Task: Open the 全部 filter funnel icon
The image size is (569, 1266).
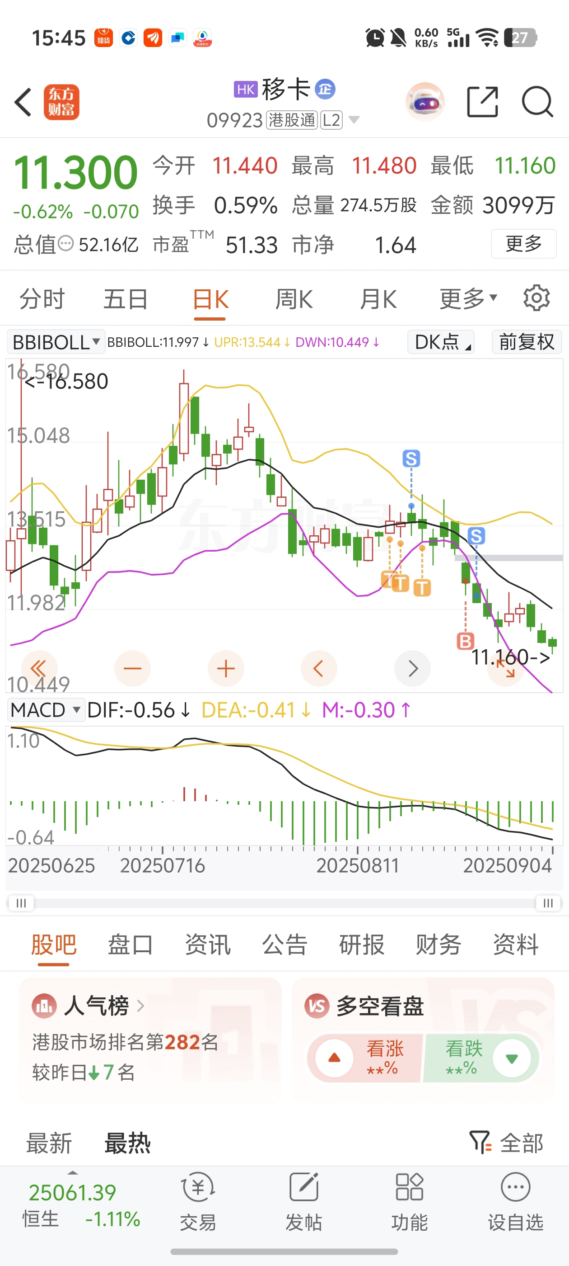Action: (x=480, y=1142)
